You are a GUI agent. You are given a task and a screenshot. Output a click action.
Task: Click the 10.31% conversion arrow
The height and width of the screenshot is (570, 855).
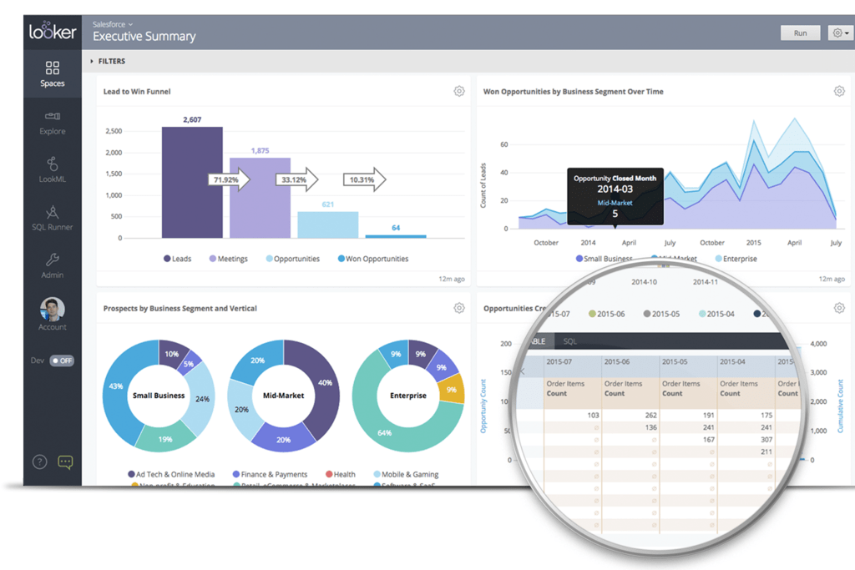pos(364,179)
